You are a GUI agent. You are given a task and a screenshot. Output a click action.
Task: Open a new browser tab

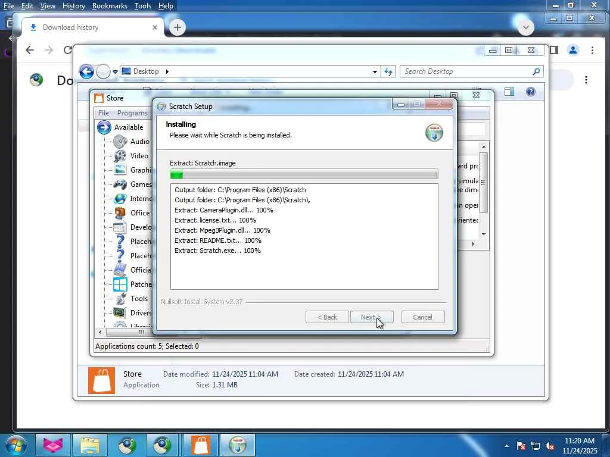[178, 27]
